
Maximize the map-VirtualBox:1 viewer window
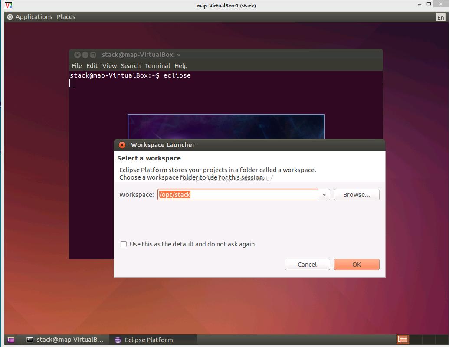click(429, 4)
